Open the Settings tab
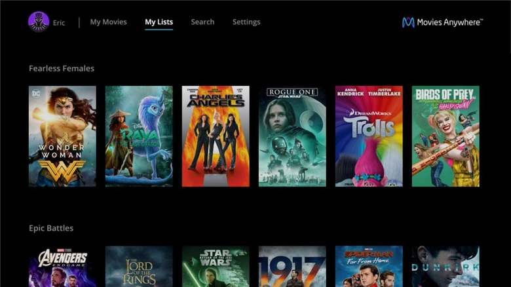This screenshot has width=511, height=287. (x=246, y=22)
